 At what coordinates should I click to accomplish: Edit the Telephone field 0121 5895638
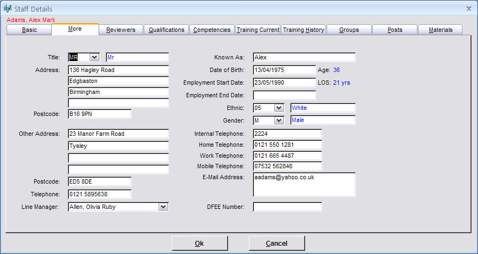tap(100, 194)
